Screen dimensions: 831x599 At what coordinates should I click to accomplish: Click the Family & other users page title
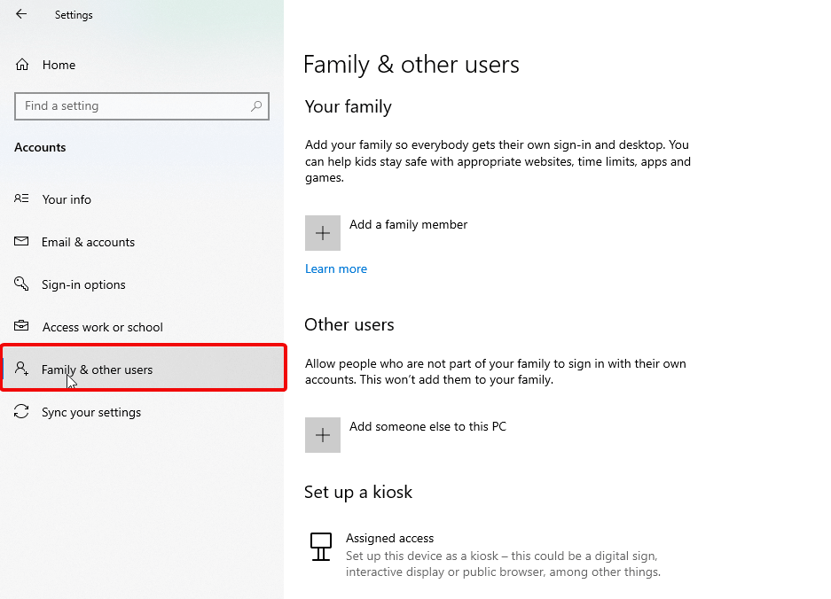pyautogui.click(x=412, y=65)
